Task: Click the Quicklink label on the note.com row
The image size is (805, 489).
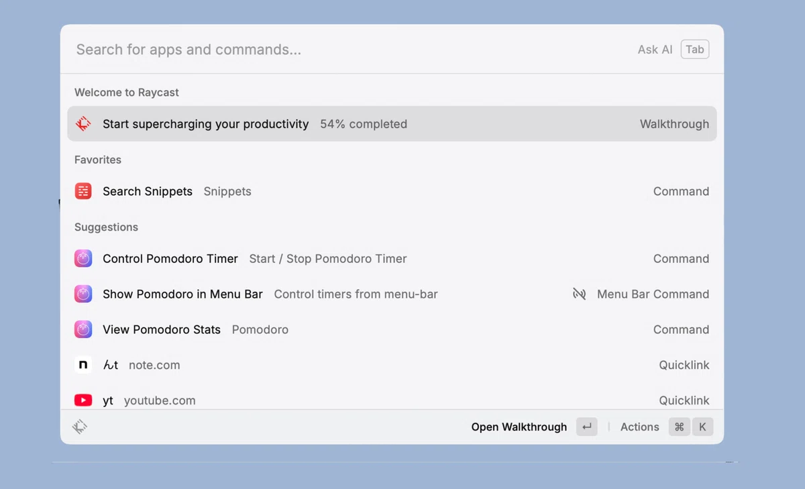Action: (684, 365)
